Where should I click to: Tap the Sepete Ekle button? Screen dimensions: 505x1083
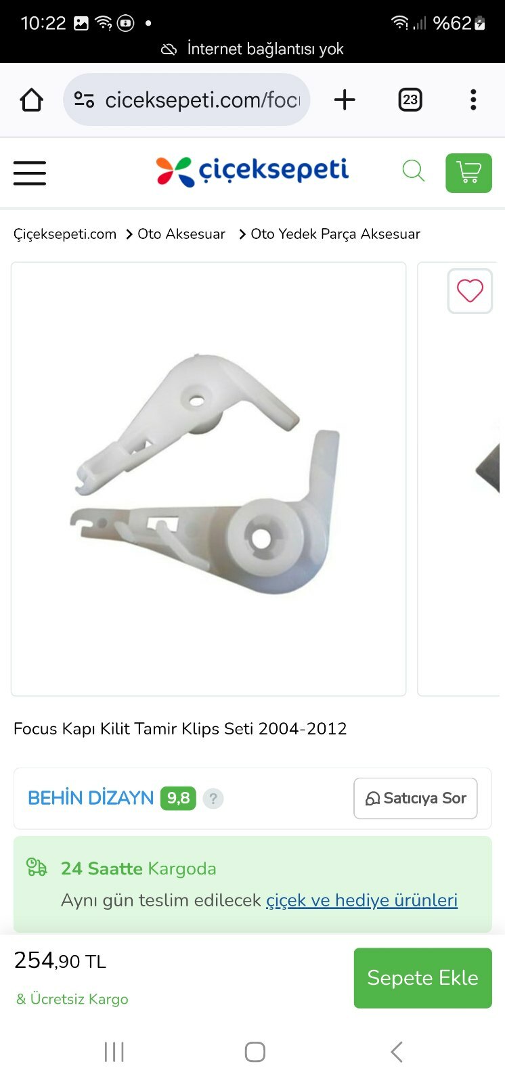423,978
